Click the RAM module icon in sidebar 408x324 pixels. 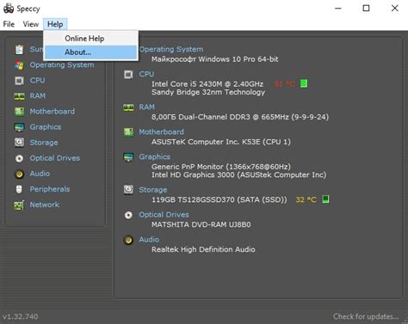click(x=19, y=96)
